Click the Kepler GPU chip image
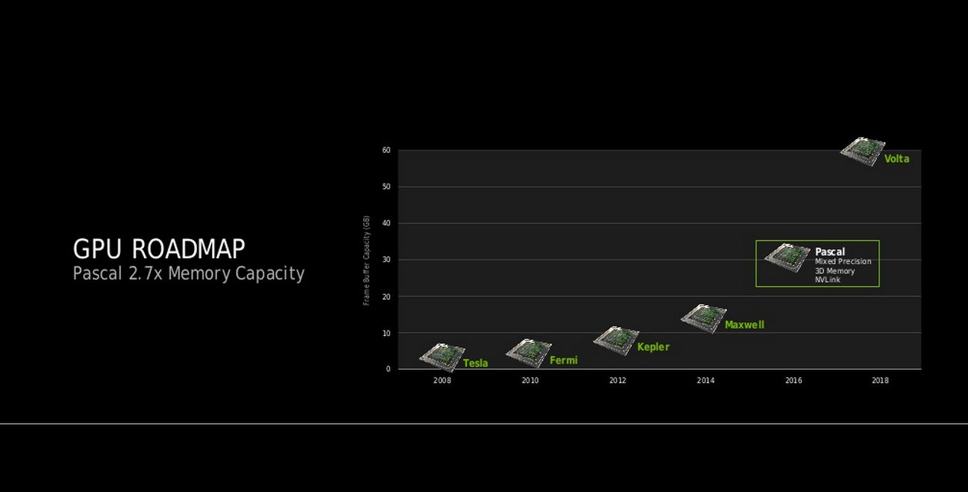Image resolution: width=968 pixels, height=492 pixels. click(616, 341)
